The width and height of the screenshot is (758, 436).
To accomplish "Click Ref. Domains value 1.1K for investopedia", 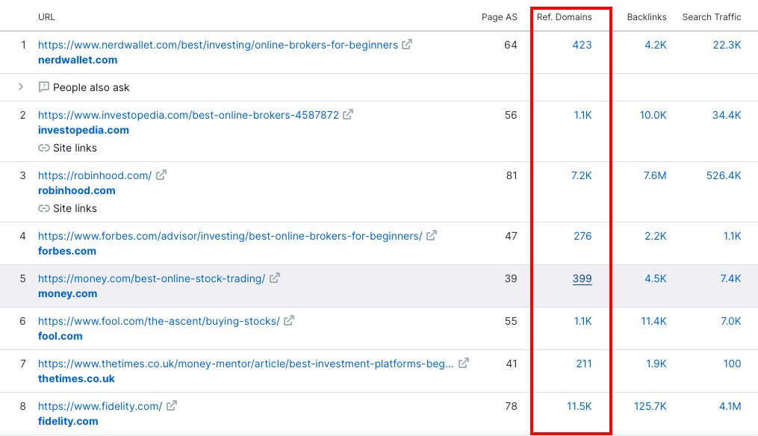I will [583, 115].
